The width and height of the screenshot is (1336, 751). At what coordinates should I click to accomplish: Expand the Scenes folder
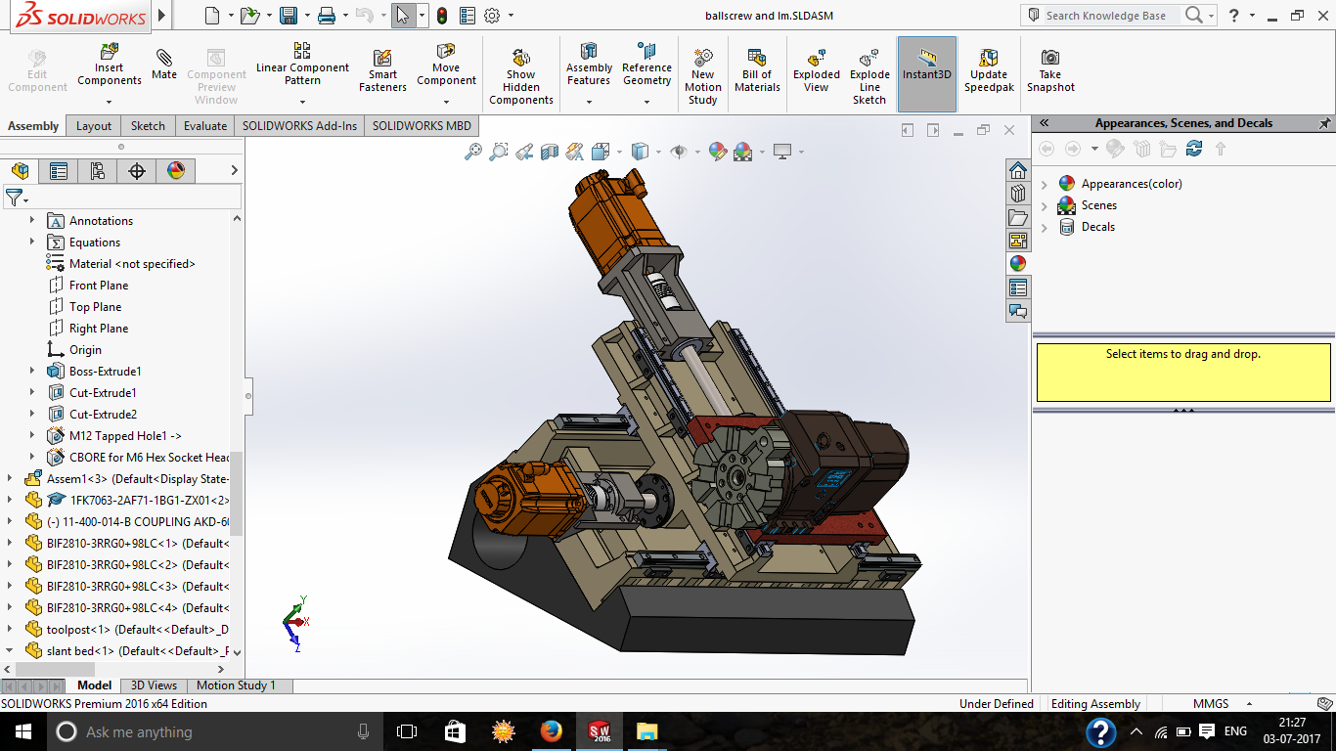point(1045,205)
